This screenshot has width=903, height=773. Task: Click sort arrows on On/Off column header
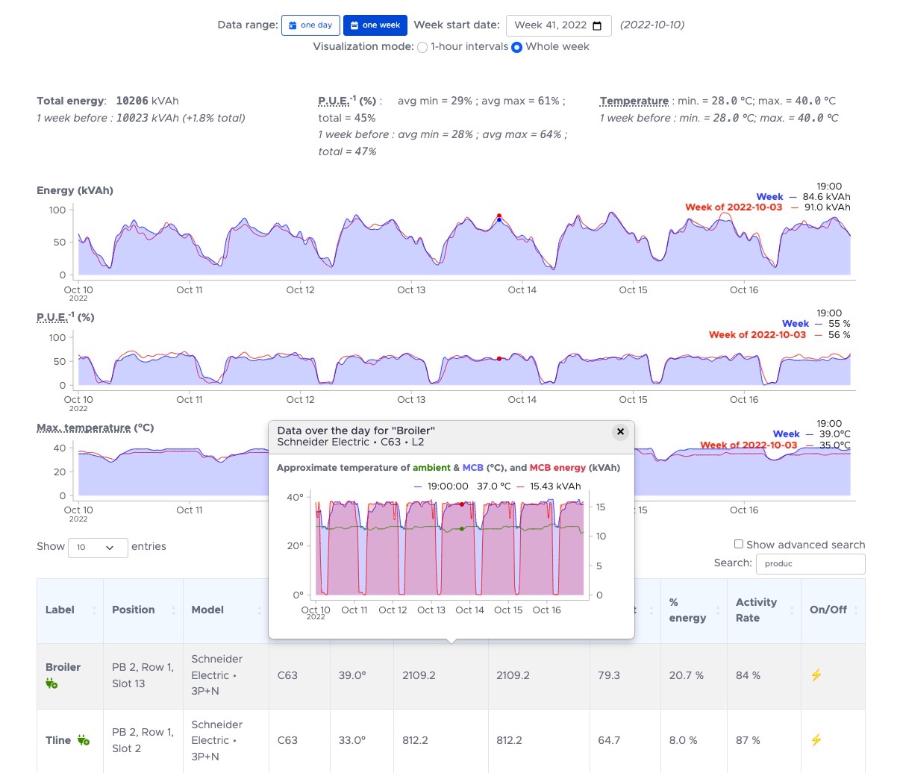(855, 610)
